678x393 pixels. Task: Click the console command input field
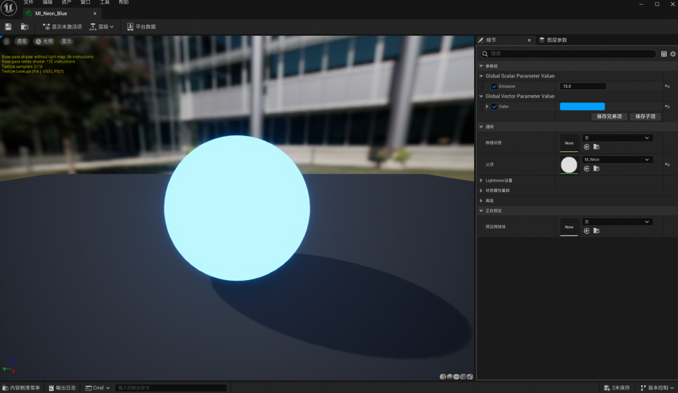tap(171, 388)
